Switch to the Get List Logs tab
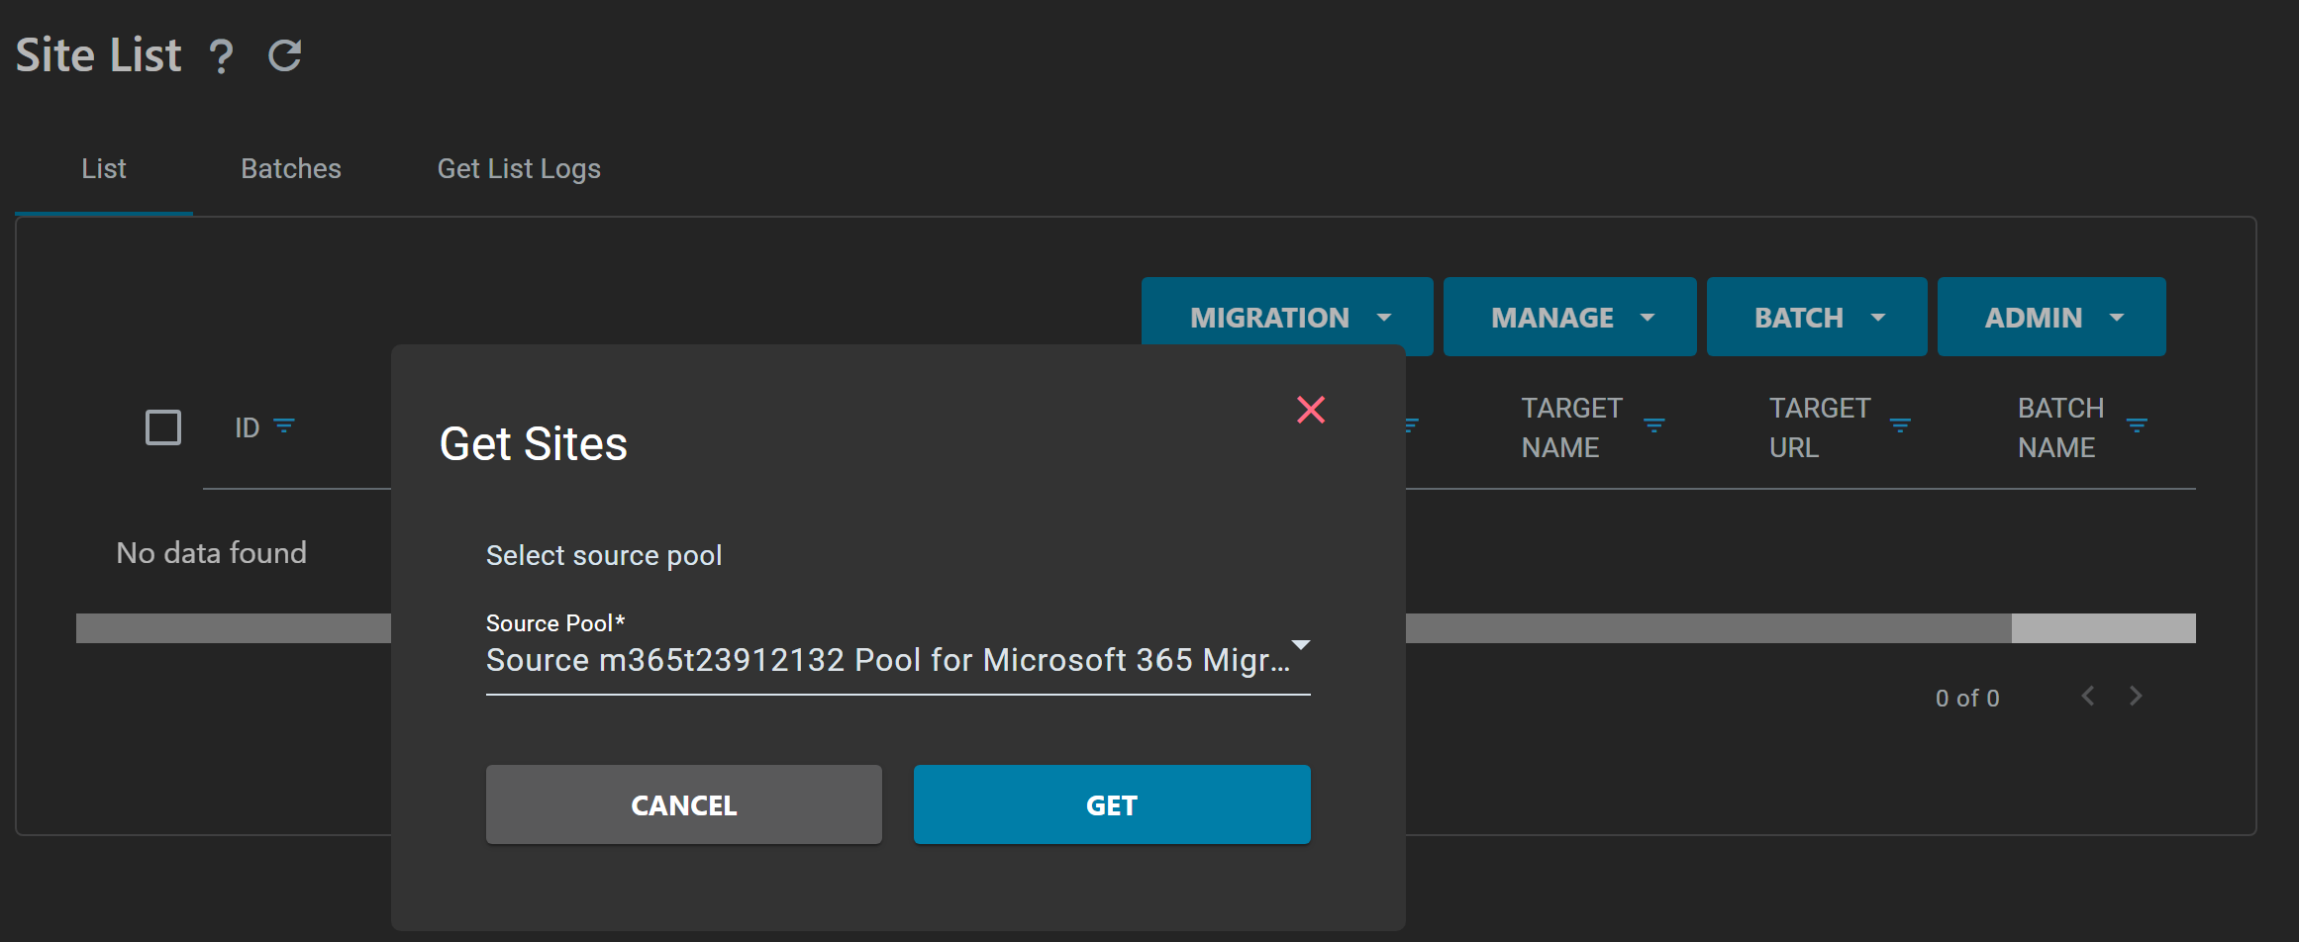Image resolution: width=2299 pixels, height=942 pixels. 519,169
